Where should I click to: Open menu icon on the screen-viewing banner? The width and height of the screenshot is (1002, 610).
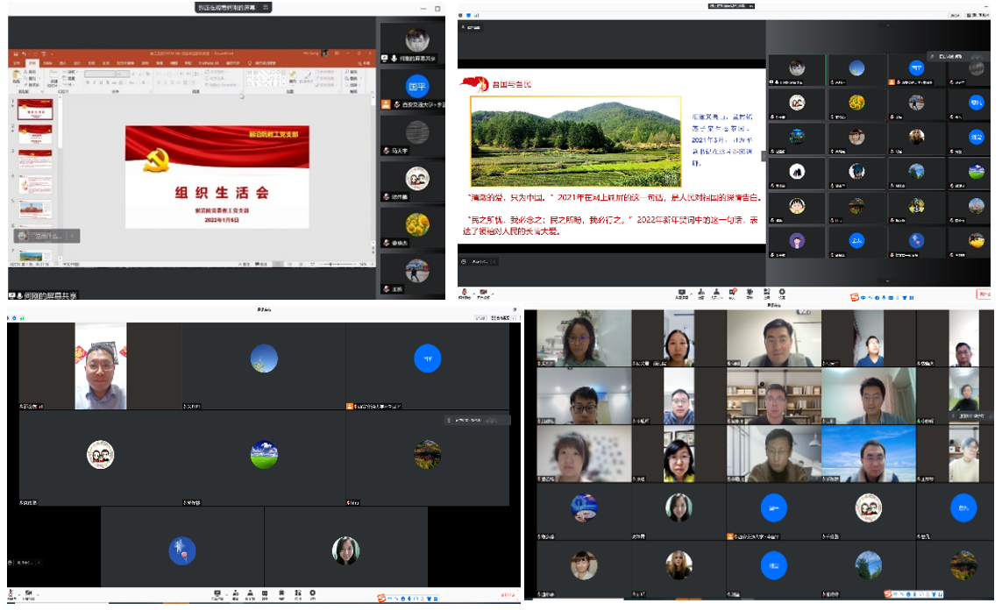point(266,7)
